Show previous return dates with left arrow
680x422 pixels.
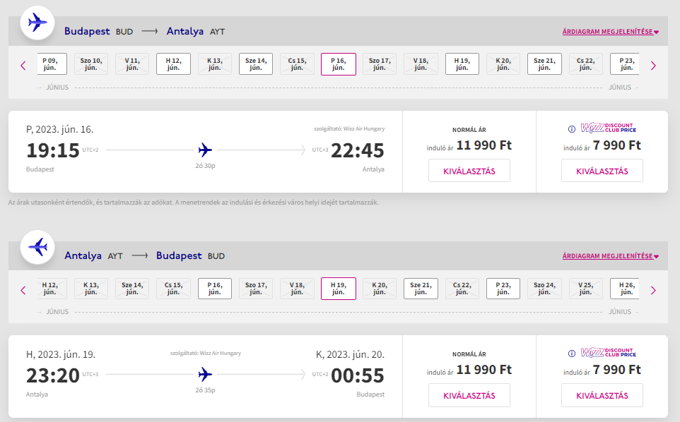[x=23, y=291]
